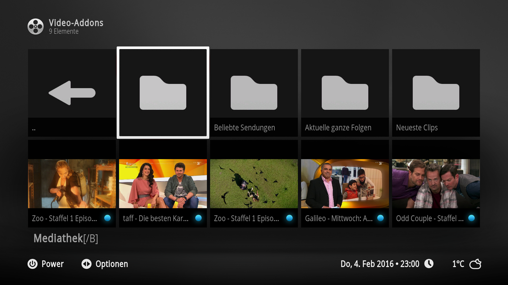
Task: Click the Video-Addons heading
Action: (x=76, y=23)
